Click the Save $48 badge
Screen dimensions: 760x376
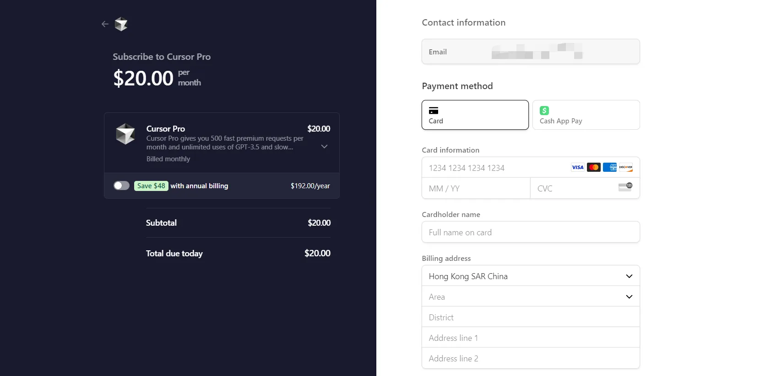[x=151, y=186]
